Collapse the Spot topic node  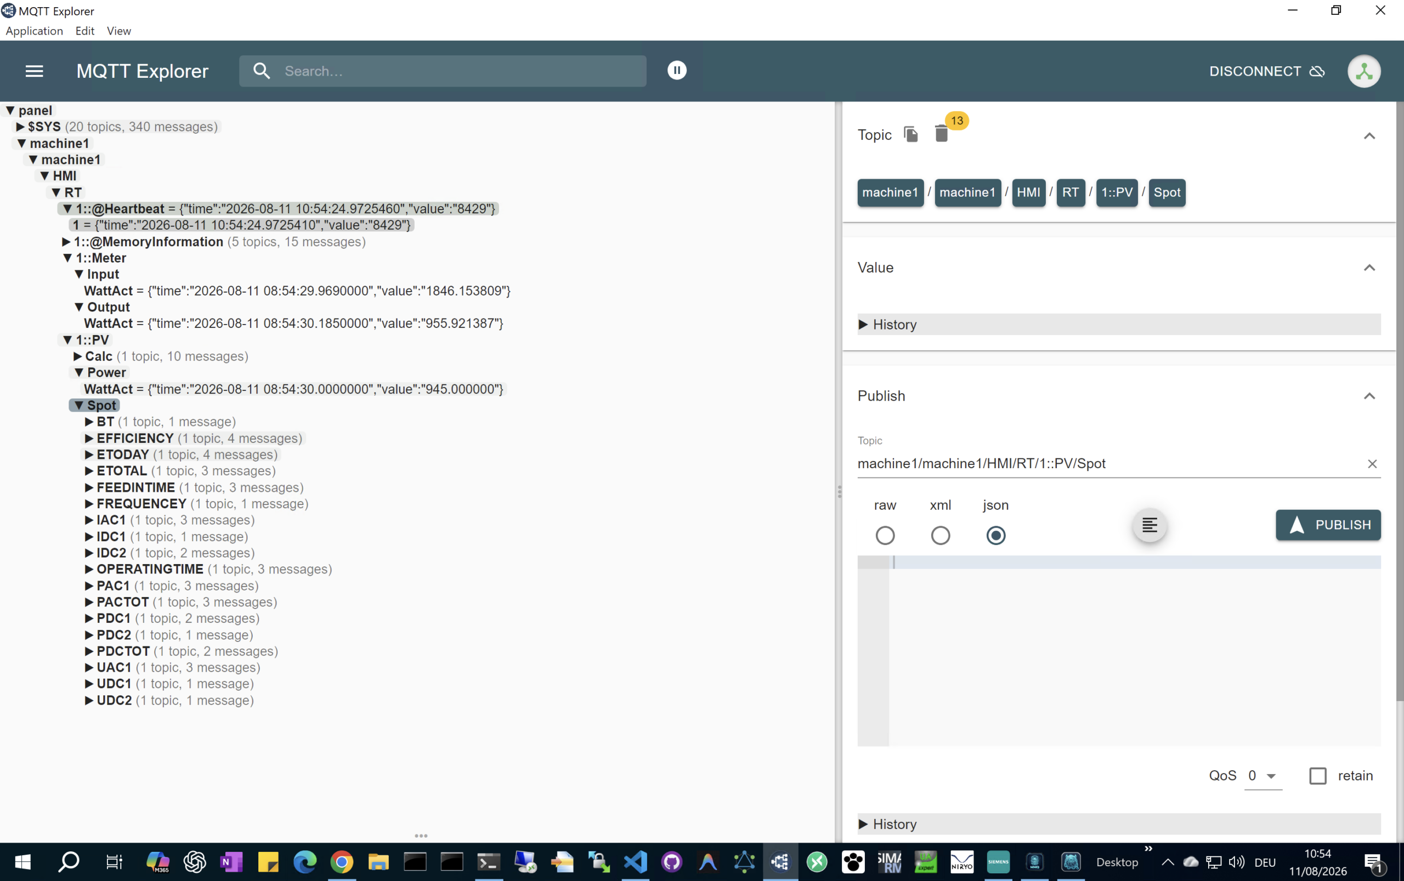[x=78, y=405]
